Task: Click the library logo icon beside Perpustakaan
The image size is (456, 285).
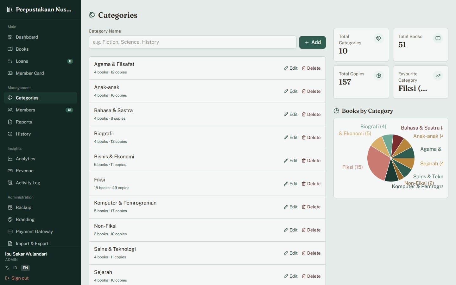Action: point(10,9)
